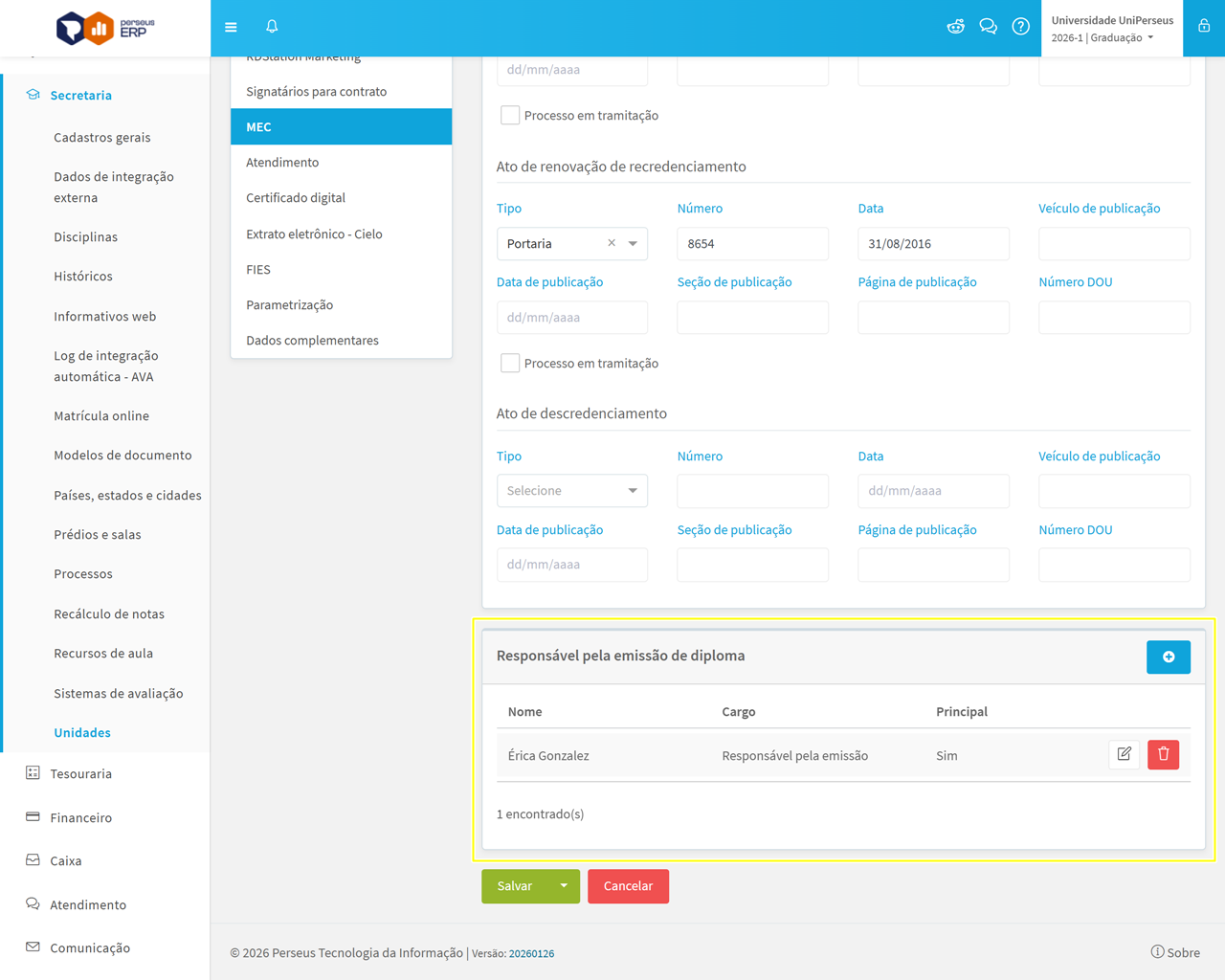Image resolution: width=1225 pixels, height=980 pixels.
Task: Open the help question mark icon
Action: tap(1020, 27)
